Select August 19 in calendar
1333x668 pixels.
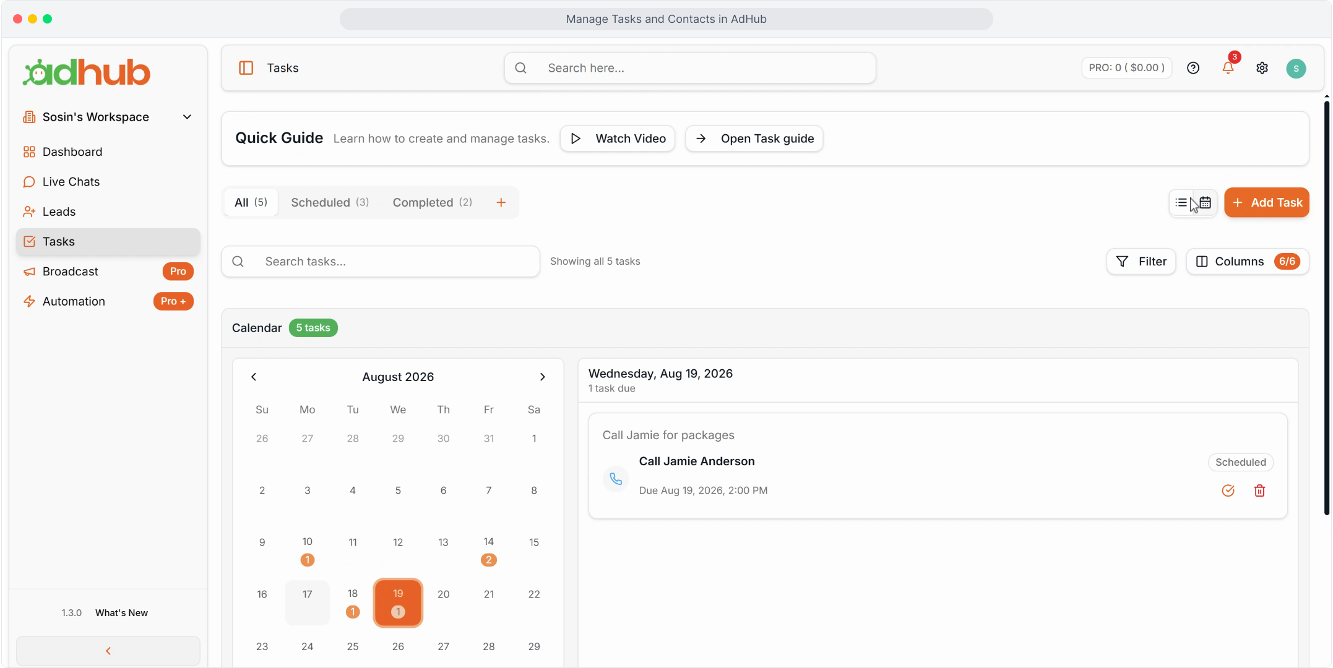tap(398, 602)
